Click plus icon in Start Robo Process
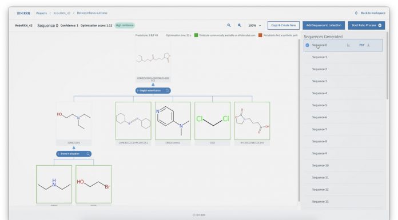This screenshot has width=398, height=220. point(380,25)
